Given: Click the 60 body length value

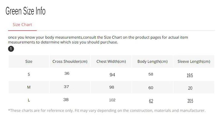Looking at the screenshot, I should coord(151,88).
